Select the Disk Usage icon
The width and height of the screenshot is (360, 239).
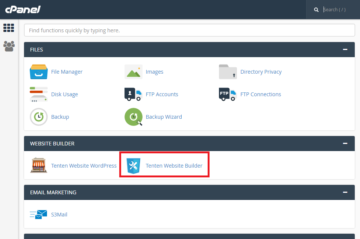coord(39,94)
